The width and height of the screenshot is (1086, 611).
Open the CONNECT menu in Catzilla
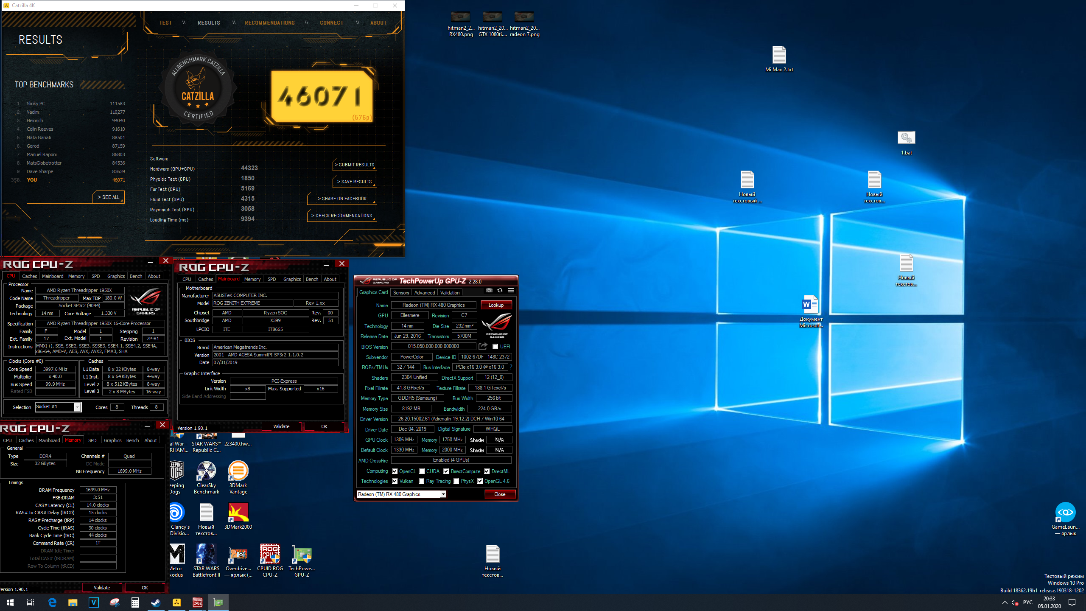pyautogui.click(x=332, y=23)
